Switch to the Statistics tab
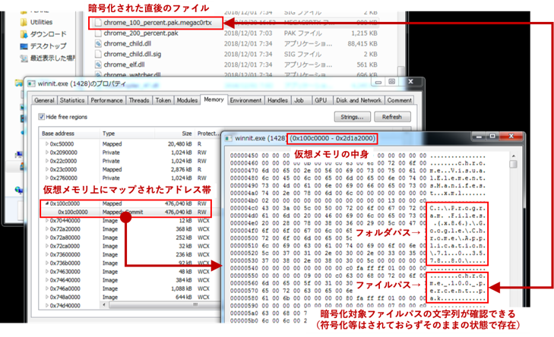 (x=72, y=101)
